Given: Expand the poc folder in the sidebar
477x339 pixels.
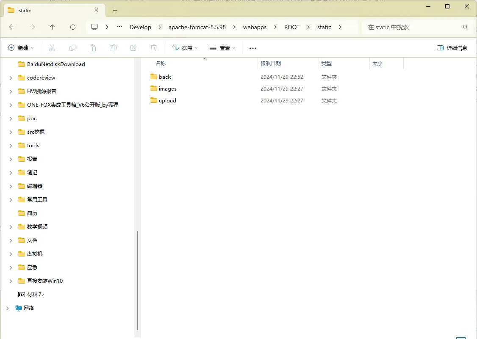Looking at the screenshot, I should (x=10, y=118).
